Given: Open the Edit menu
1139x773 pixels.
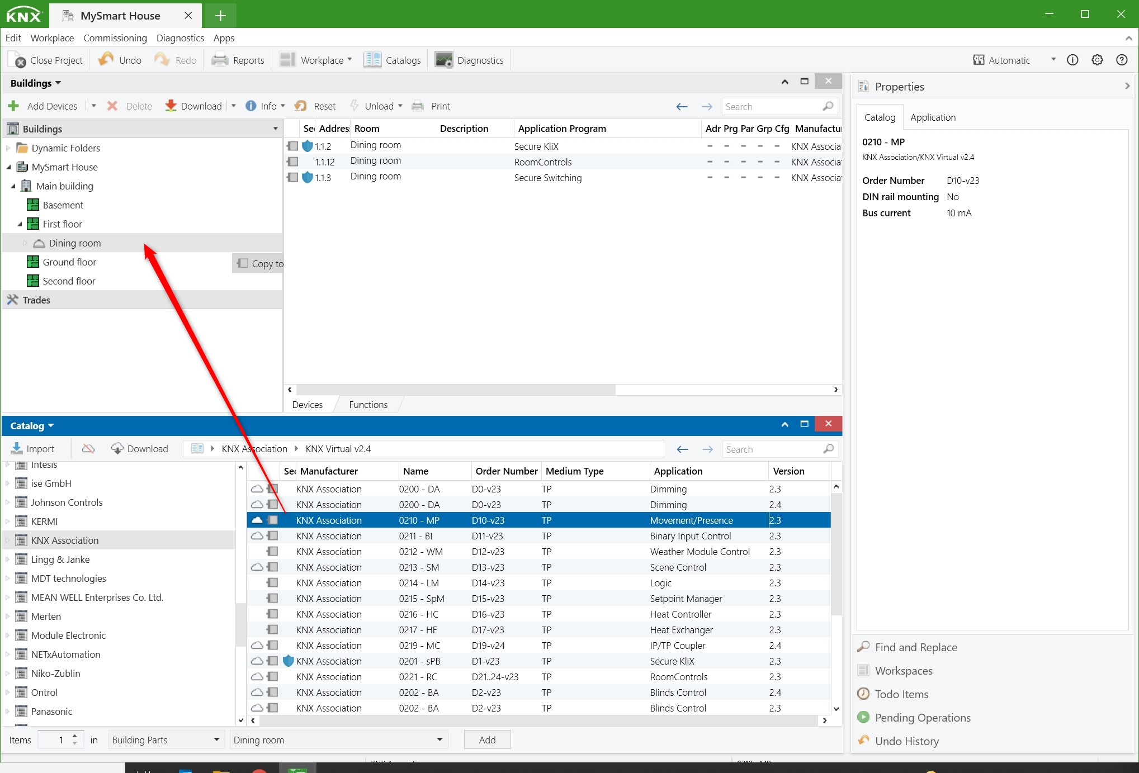Looking at the screenshot, I should [x=13, y=37].
